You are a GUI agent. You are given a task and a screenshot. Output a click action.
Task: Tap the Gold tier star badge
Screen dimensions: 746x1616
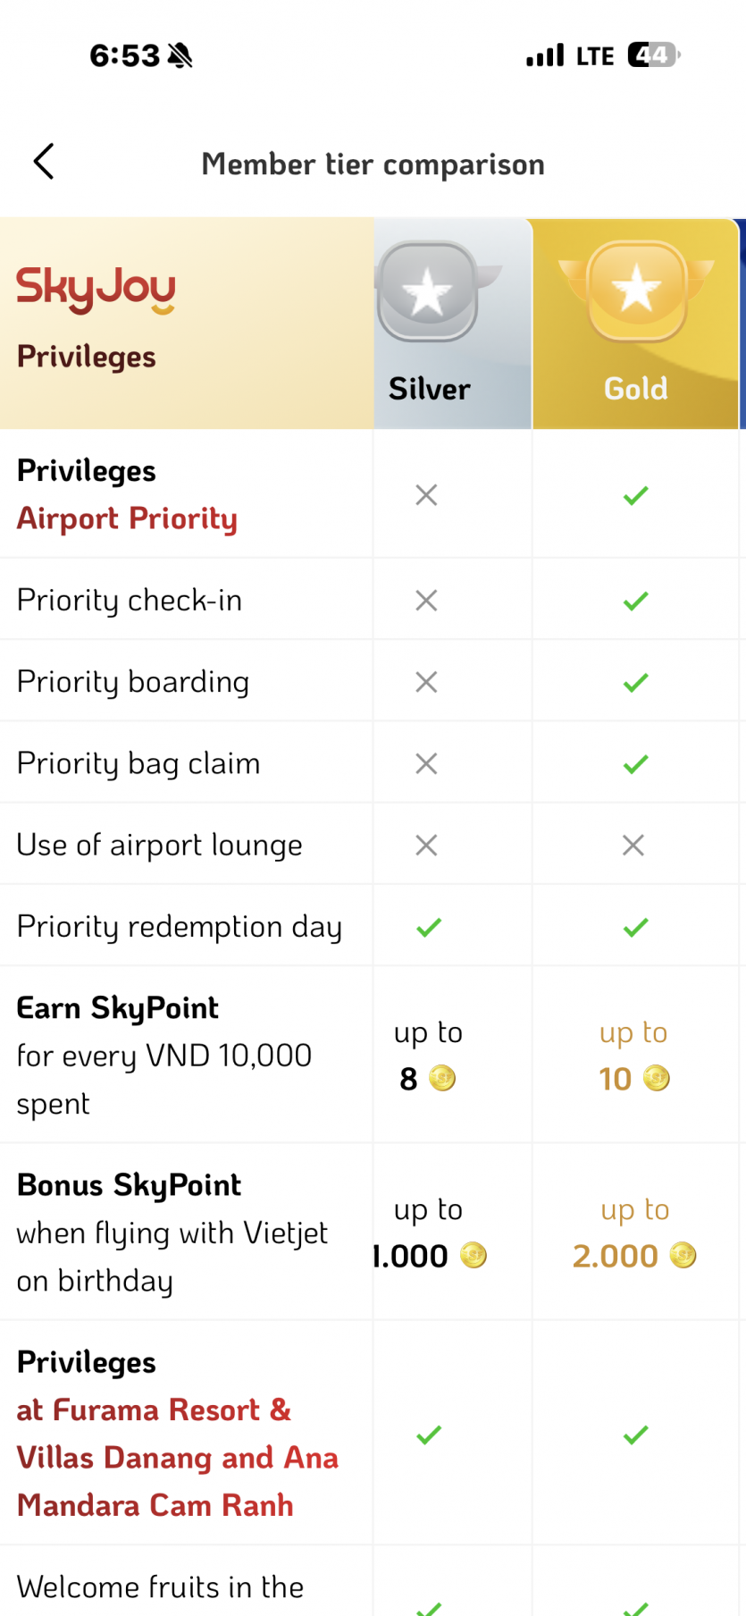pos(636,291)
